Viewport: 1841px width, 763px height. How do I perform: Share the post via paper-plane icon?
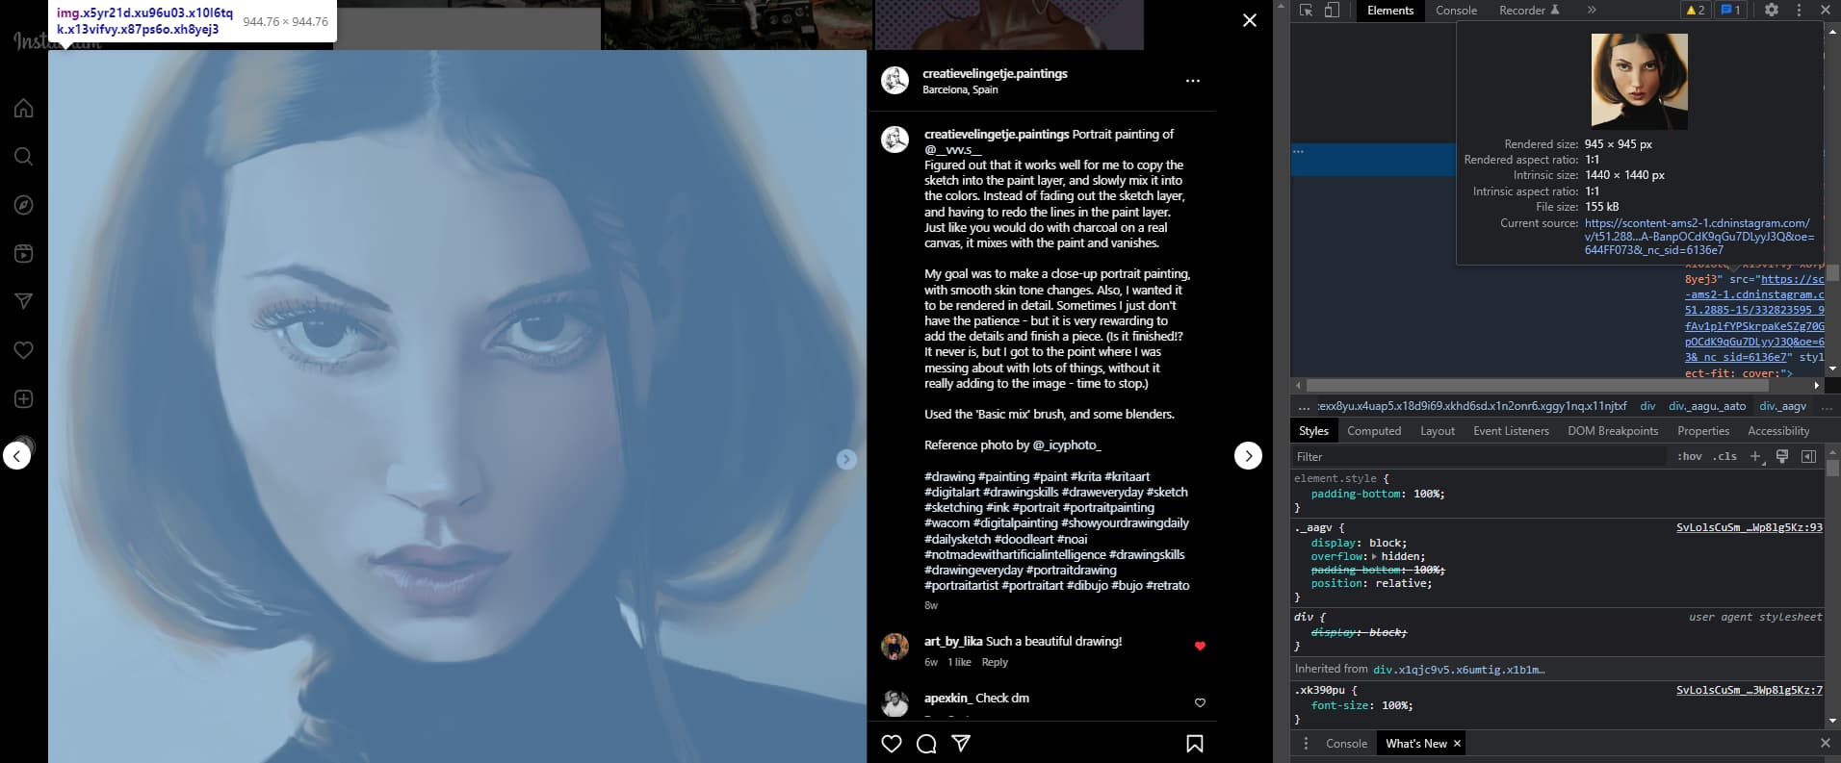click(961, 744)
